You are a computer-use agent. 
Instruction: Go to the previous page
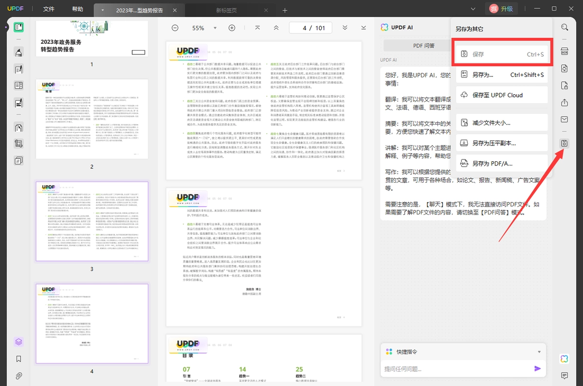click(x=276, y=28)
